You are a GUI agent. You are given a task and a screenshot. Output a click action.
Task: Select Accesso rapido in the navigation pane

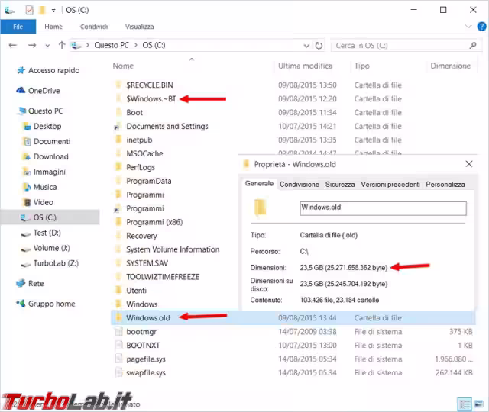point(53,71)
